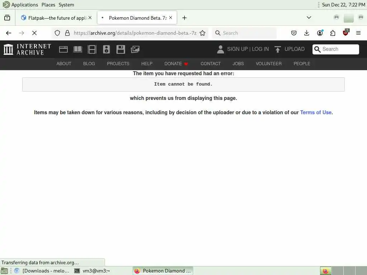
Task: Click the 'Item cannot be found.' error text
Action: [x=183, y=84]
